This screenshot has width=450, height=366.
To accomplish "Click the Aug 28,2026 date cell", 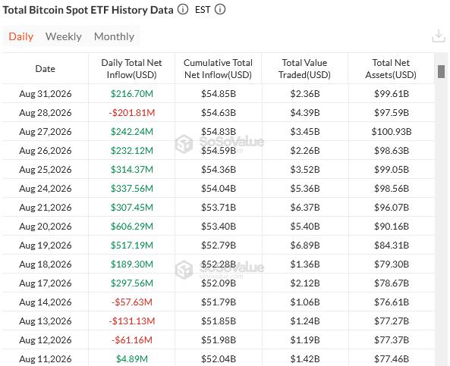I will pyautogui.click(x=46, y=113).
